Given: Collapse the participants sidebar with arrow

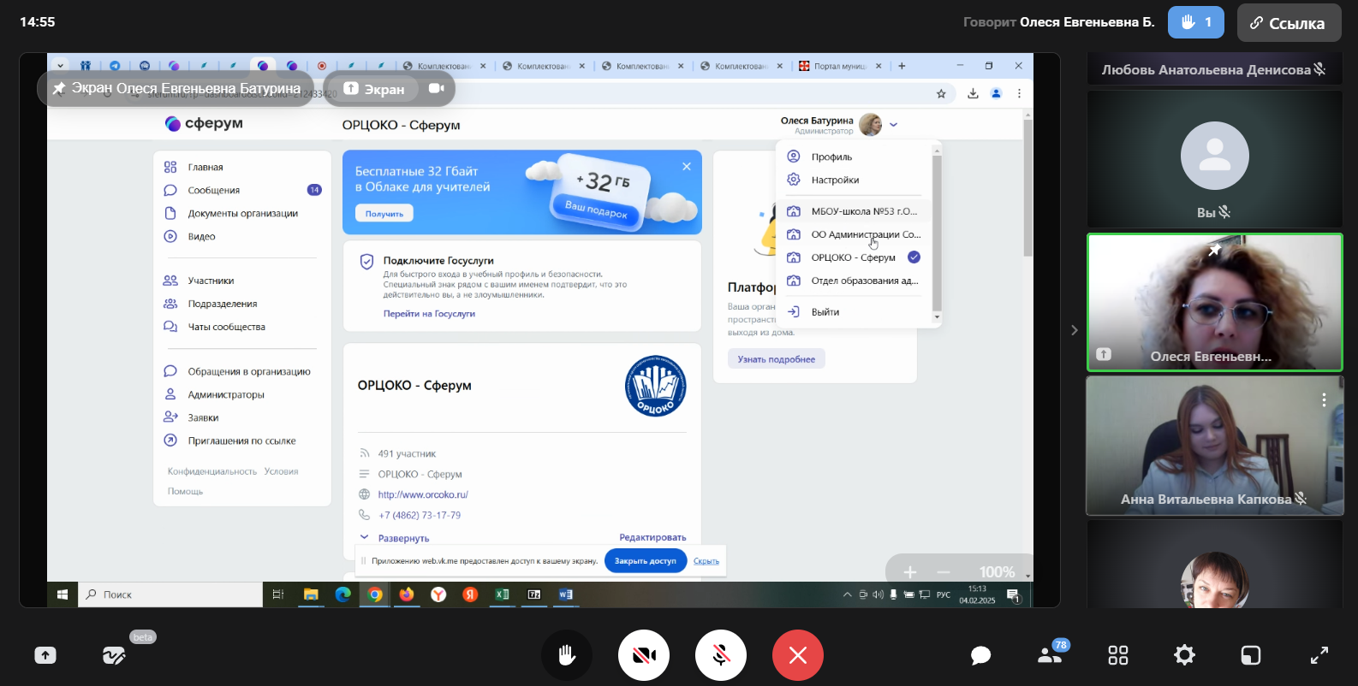Looking at the screenshot, I should pos(1074,330).
